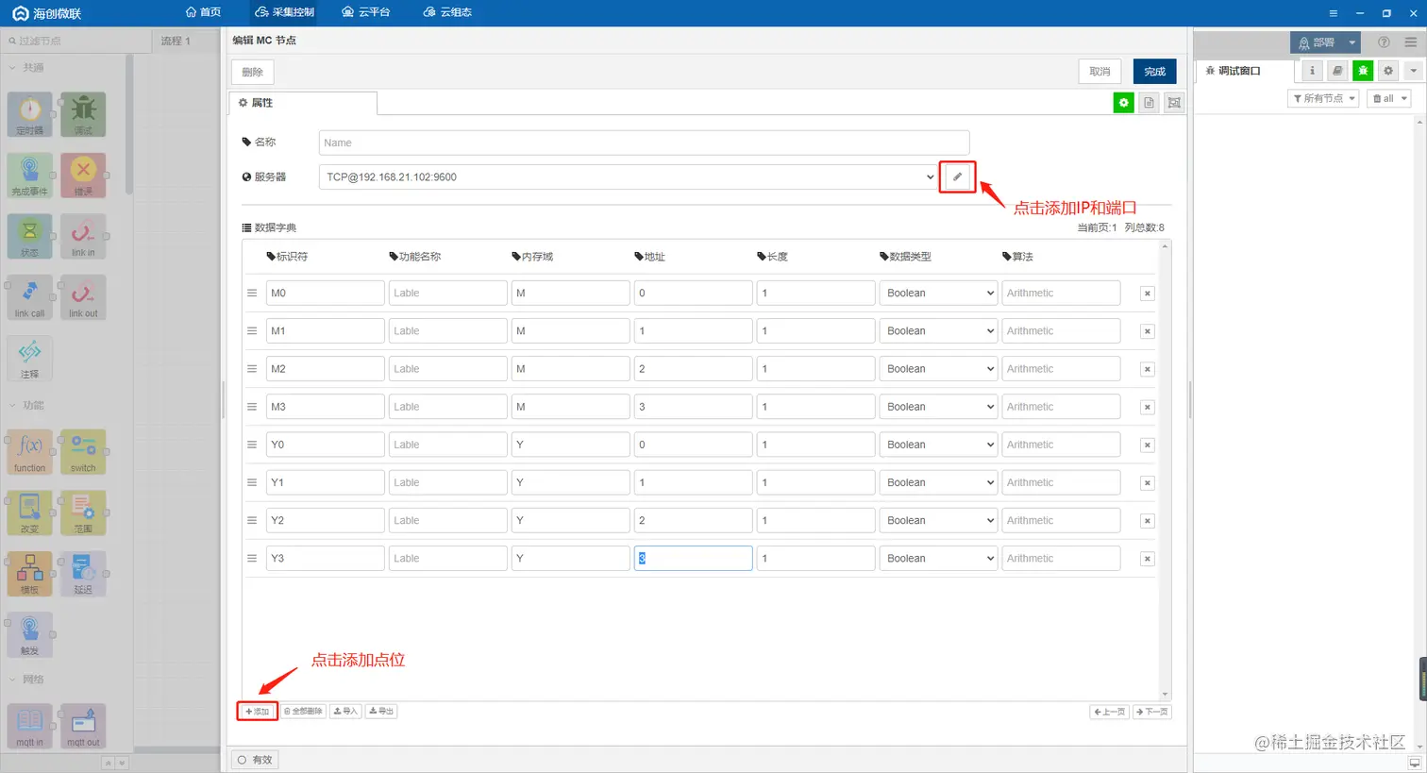The width and height of the screenshot is (1427, 773).
Task: Open data type dropdown for Y3 row
Action: pos(938,559)
